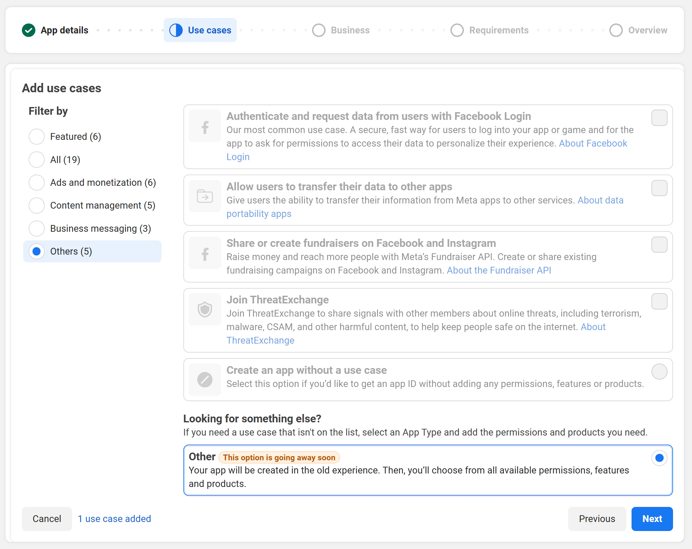The image size is (692, 549).
Task: Click the 1 use case added link
Action: [x=115, y=519]
